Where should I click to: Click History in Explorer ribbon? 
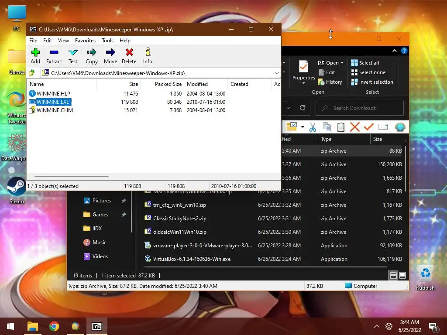[x=330, y=82]
